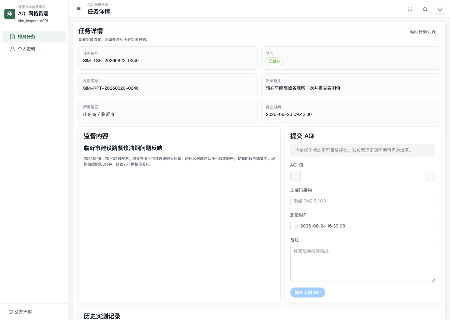Click the 备注 textarea resize handle
The image size is (450, 320).
pyautogui.click(x=433, y=280)
